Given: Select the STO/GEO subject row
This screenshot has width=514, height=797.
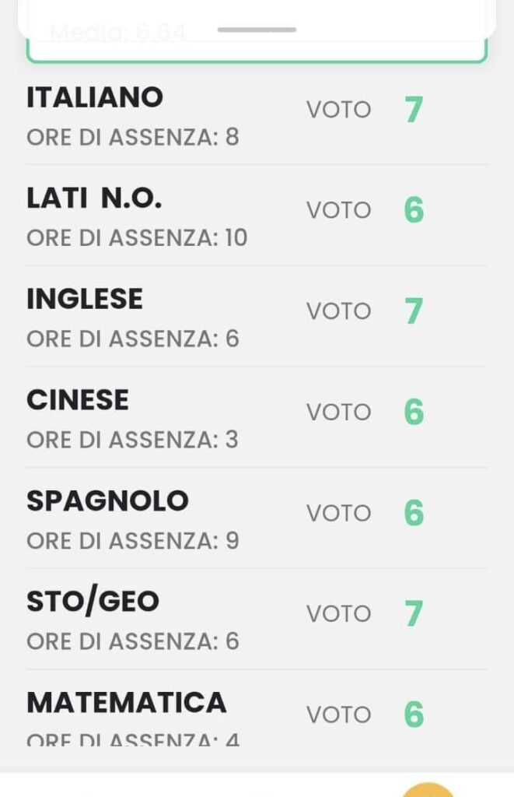Looking at the screenshot, I should pos(257,619).
